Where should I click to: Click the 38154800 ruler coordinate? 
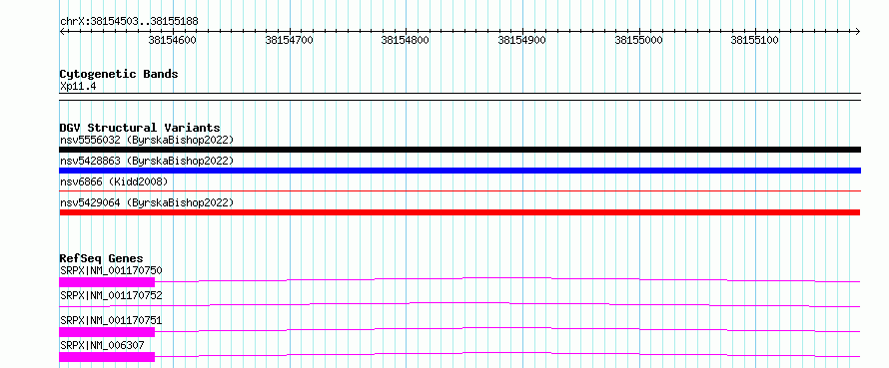tap(406, 40)
